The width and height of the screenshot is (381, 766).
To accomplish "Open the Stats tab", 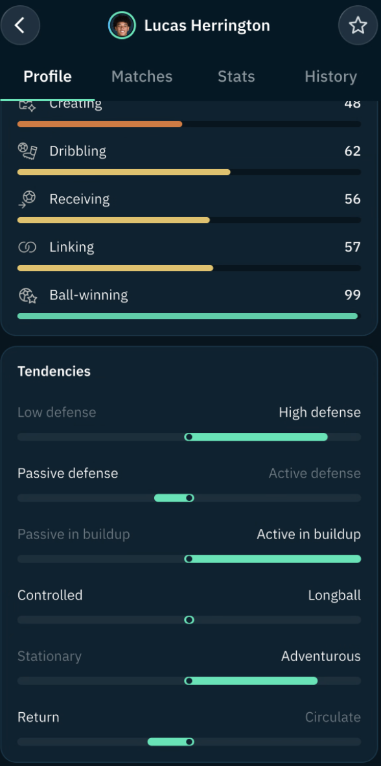I will 237,76.
